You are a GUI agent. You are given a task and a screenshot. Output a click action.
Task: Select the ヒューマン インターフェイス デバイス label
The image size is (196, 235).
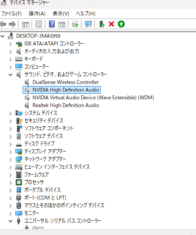(57, 167)
